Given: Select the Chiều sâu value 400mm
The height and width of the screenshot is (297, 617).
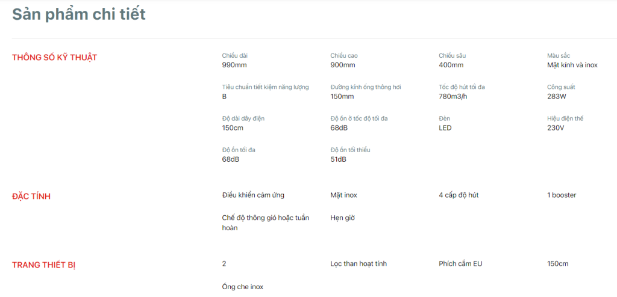Looking at the screenshot, I should click(x=451, y=65).
